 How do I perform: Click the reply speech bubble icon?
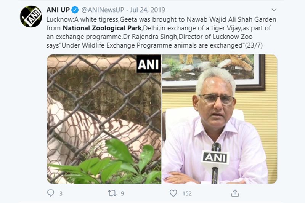(x=51, y=193)
